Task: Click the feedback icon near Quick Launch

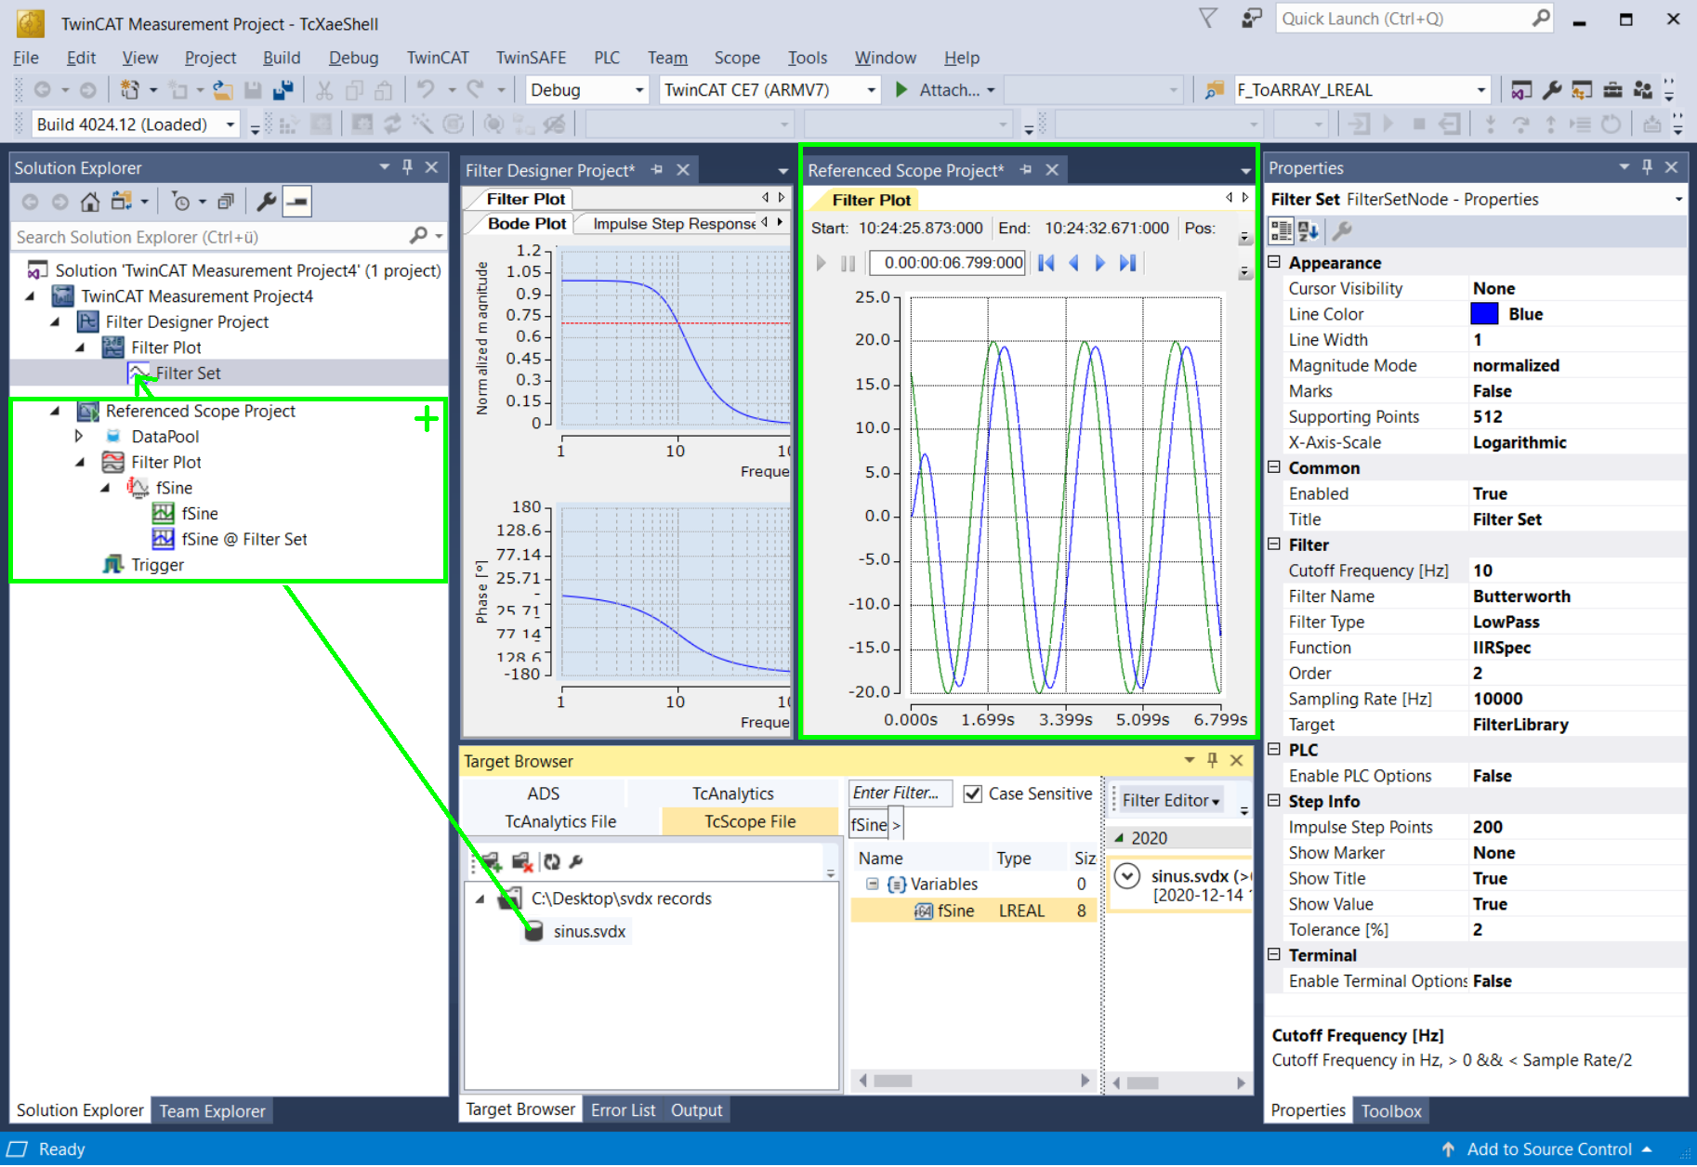Action: coord(1252,19)
